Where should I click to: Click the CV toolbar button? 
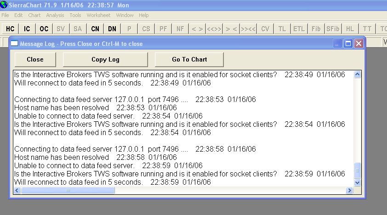[x=265, y=29]
